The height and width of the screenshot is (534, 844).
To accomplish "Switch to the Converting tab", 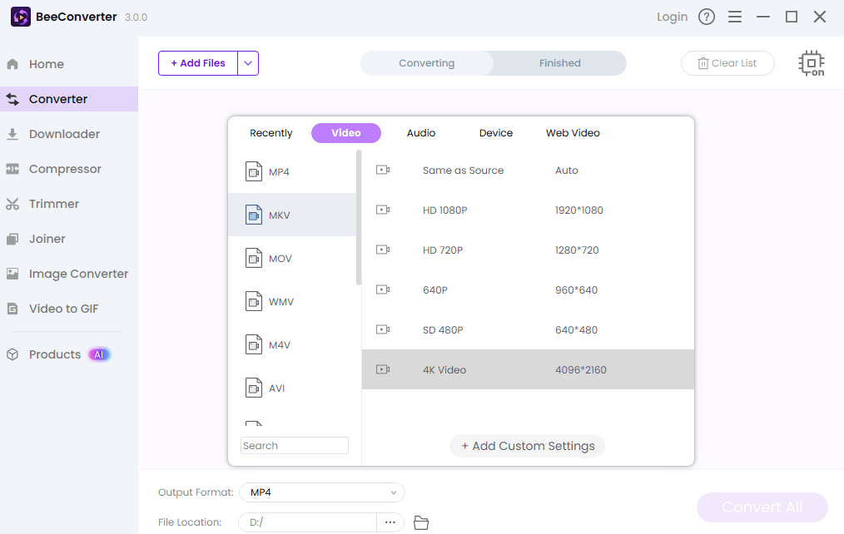I will click(427, 63).
